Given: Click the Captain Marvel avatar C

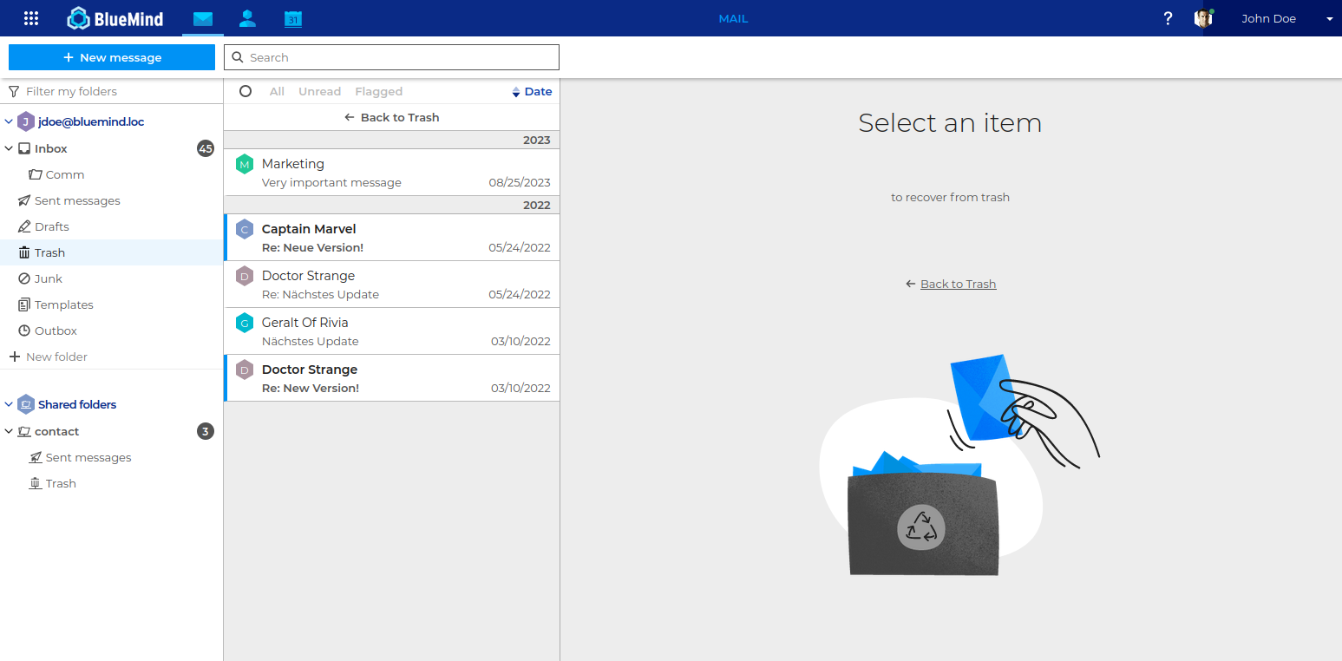Looking at the screenshot, I should 245,229.
